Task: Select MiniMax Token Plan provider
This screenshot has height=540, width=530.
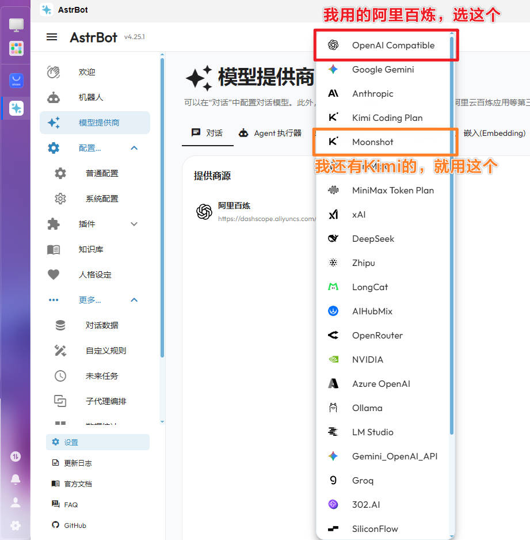Action: click(383, 190)
